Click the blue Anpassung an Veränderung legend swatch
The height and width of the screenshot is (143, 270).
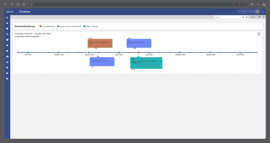[x=58, y=26]
